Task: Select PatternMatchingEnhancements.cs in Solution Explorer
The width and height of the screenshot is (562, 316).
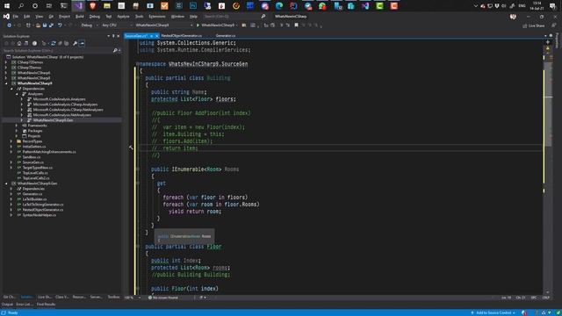Action: tap(49, 152)
